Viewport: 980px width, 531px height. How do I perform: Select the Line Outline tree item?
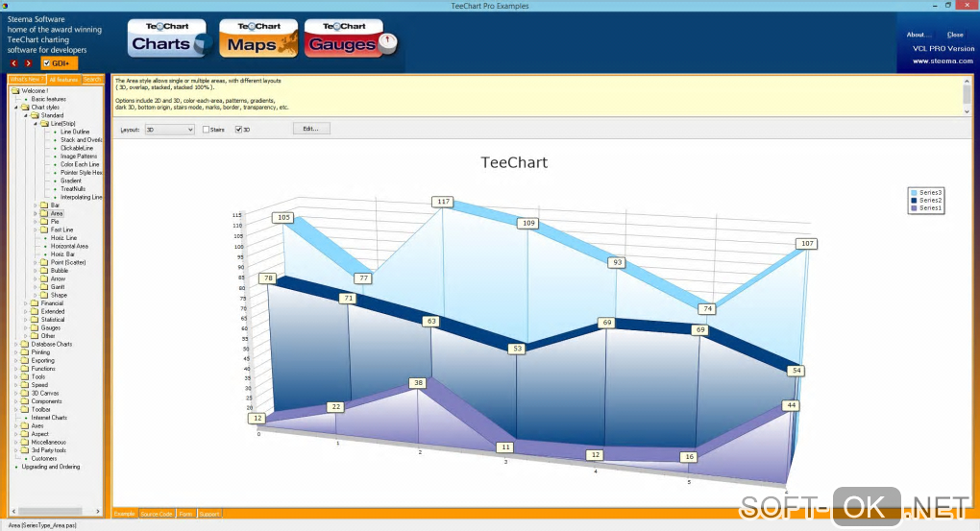point(75,132)
